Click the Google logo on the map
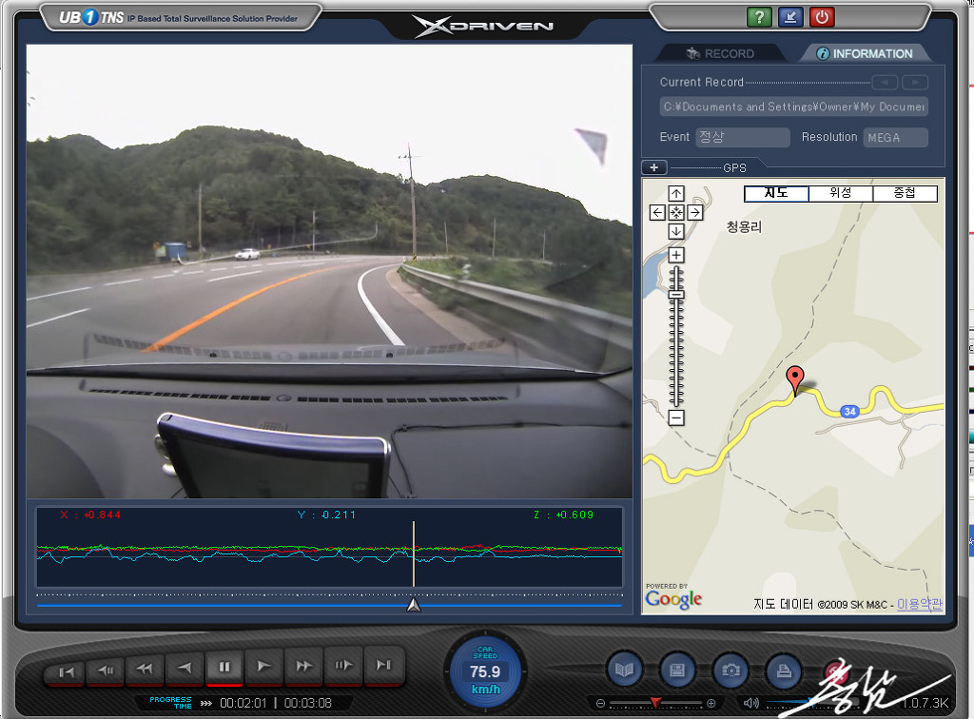The image size is (974, 719). coord(674,599)
